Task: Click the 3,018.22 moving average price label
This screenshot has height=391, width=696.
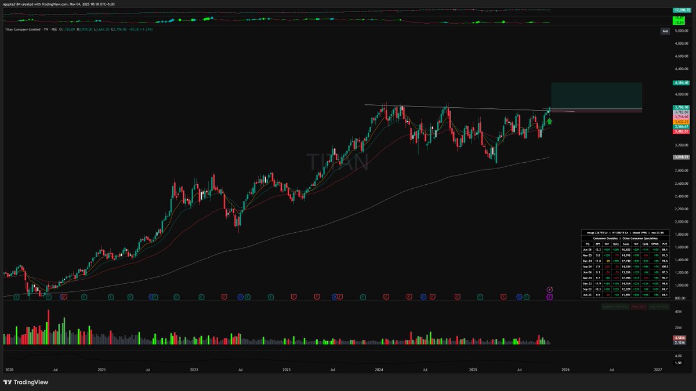Action: pos(680,157)
